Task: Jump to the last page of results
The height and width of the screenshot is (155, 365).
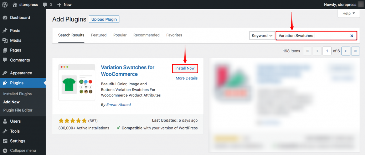Action: point(355,51)
